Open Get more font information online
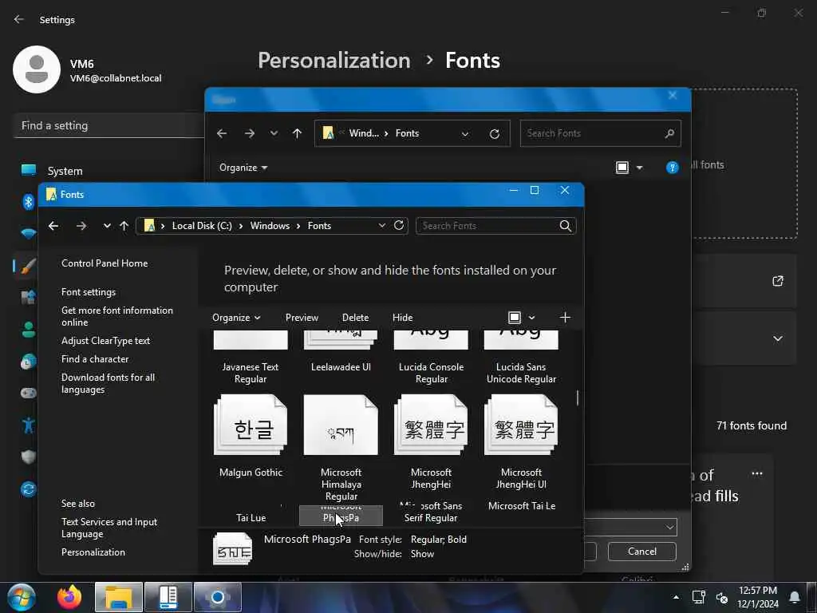The width and height of the screenshot is (817, 613). [x=116, y=316]
